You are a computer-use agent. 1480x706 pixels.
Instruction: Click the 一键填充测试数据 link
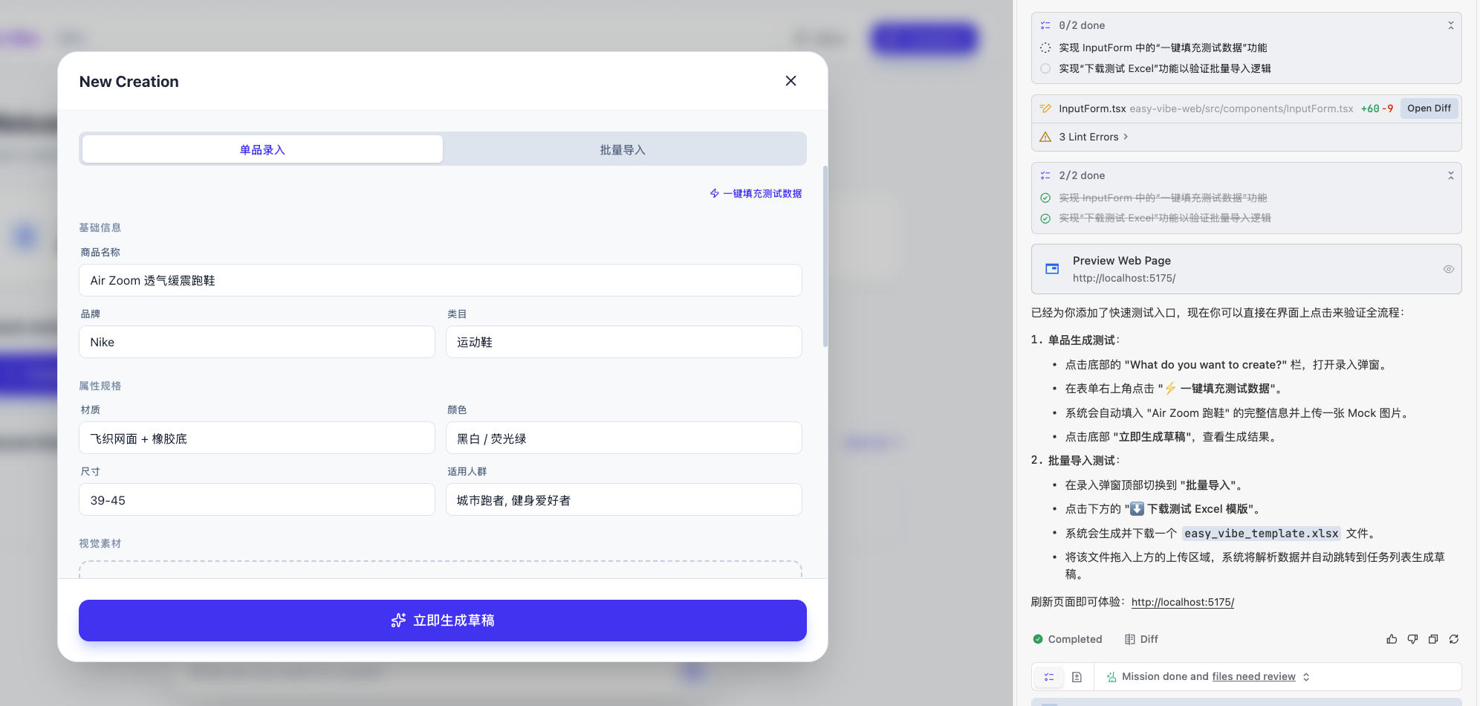coord(756,193)
